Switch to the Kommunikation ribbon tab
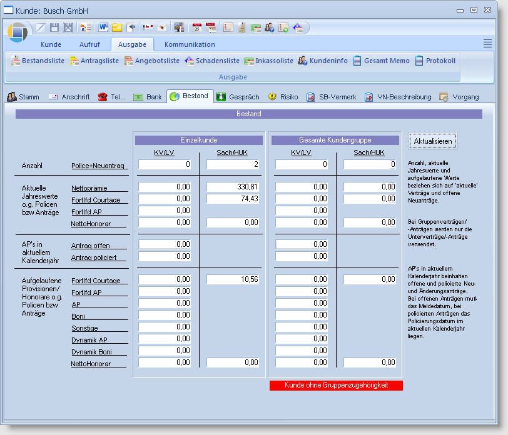This screenshot has height=435, width=508. (x=190, y=44)
